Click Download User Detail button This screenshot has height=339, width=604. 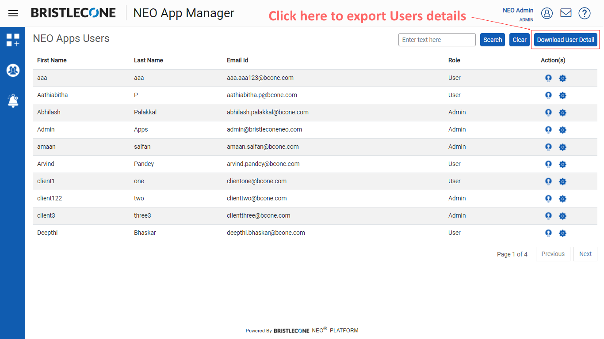click(566, 40)
